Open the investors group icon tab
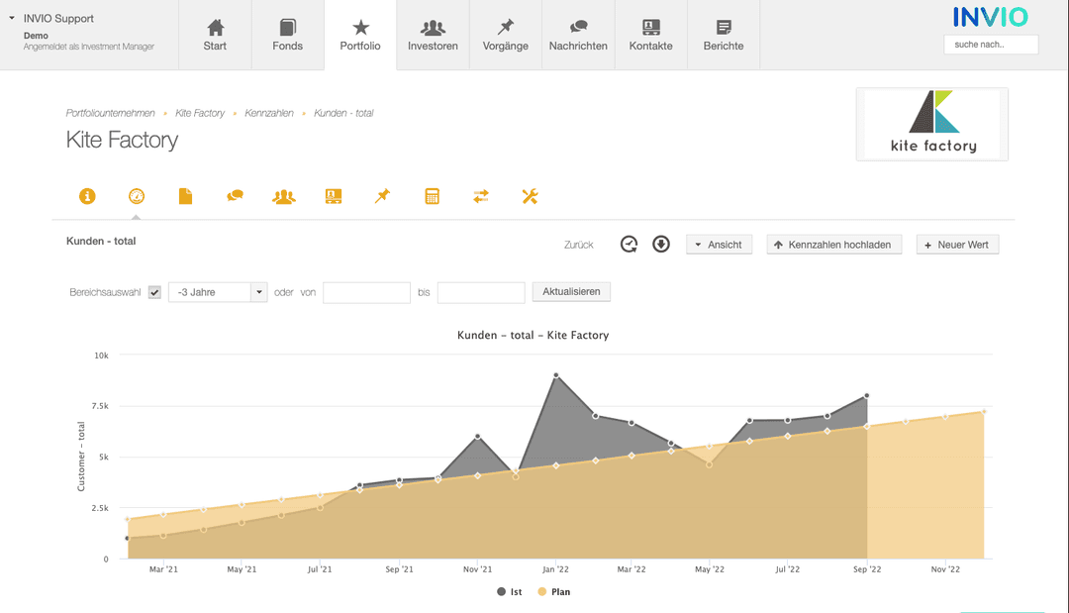This screenshot has height=613, width=1069. click(x=284, y=196)
